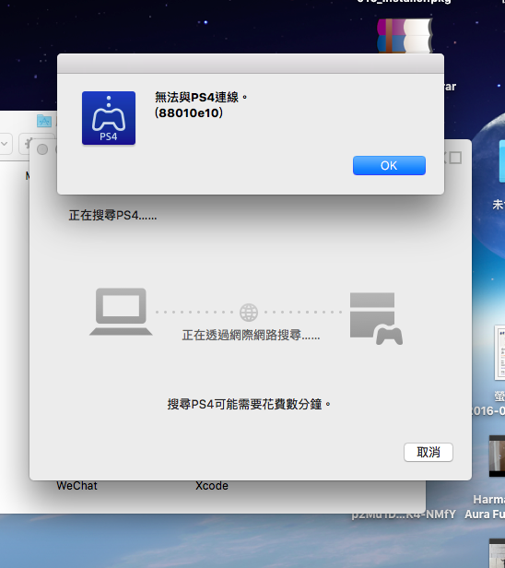Click the PS4 console with controller icon
Screen dimensions: 505x568
(376, 318)
